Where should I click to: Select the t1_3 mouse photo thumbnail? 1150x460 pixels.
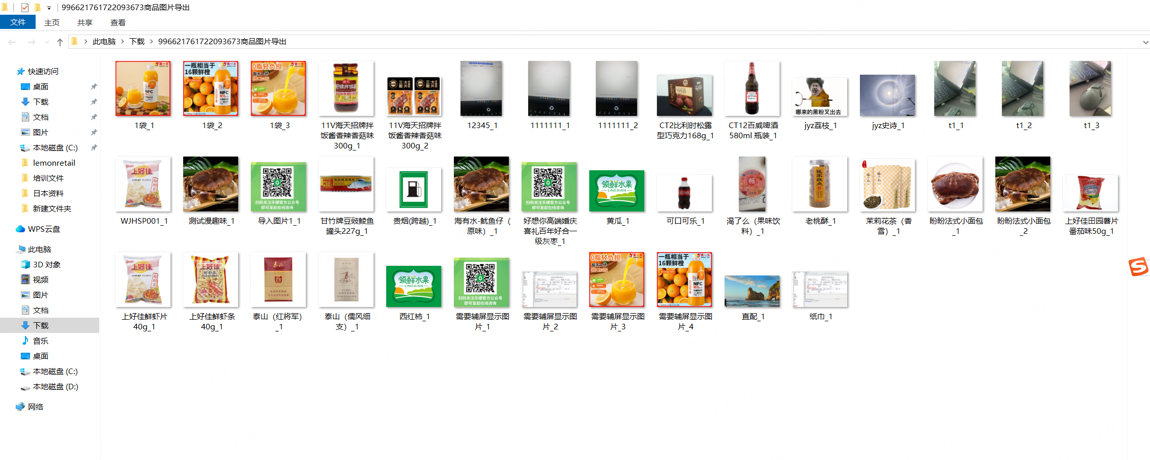[x=1090, y=88]
